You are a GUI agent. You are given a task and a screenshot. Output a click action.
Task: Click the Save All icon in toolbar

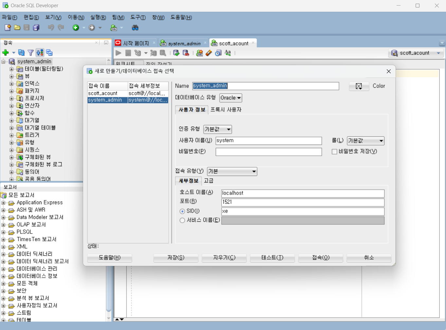[36, 28]
